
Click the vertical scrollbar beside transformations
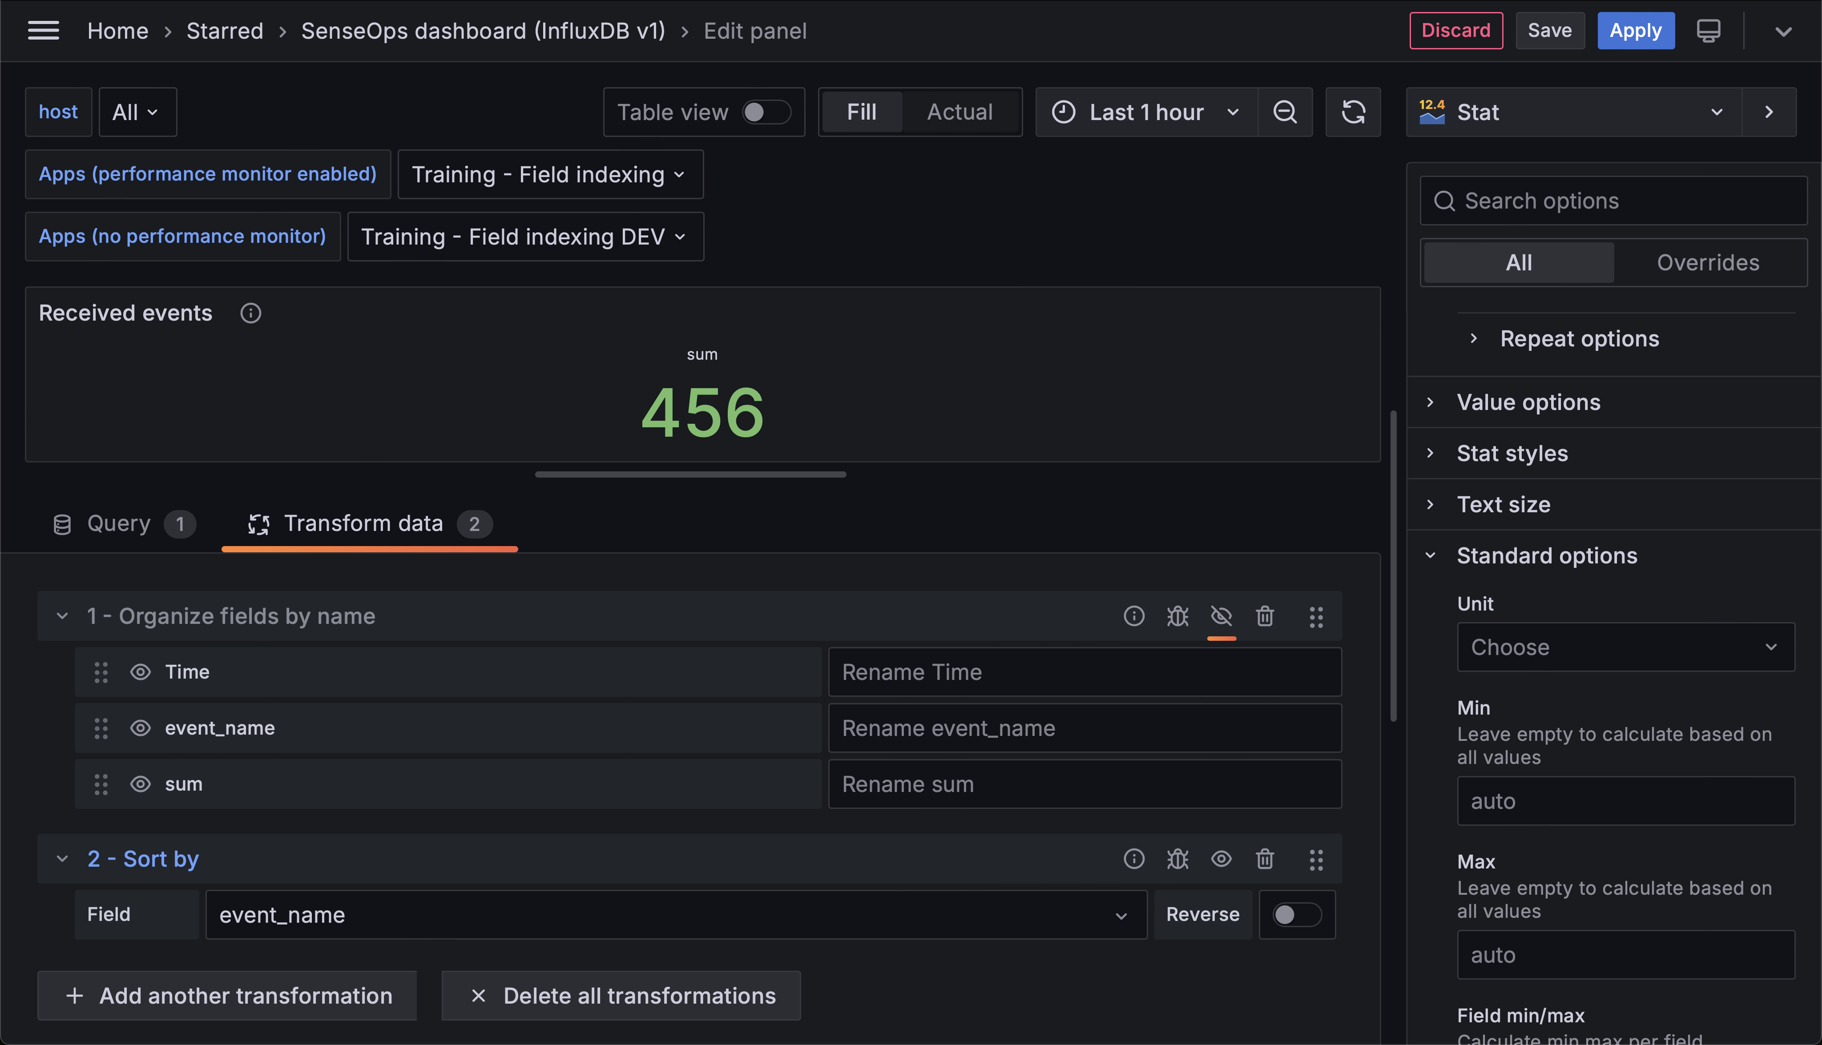(x=1393, y=567)
